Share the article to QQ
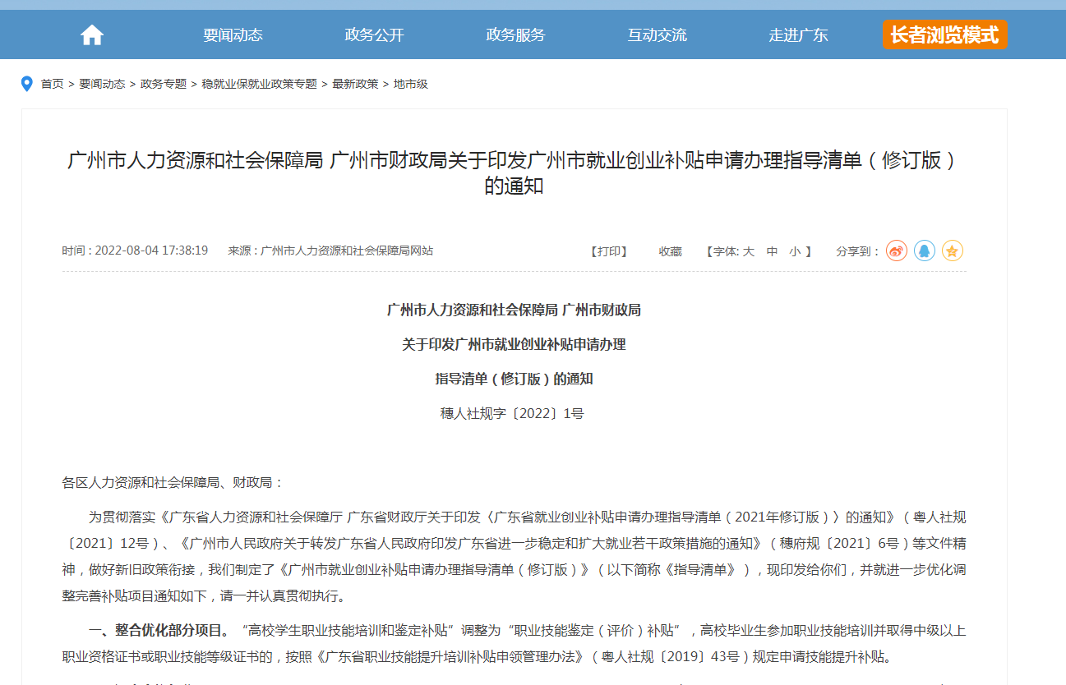 [x=925, y=251]
